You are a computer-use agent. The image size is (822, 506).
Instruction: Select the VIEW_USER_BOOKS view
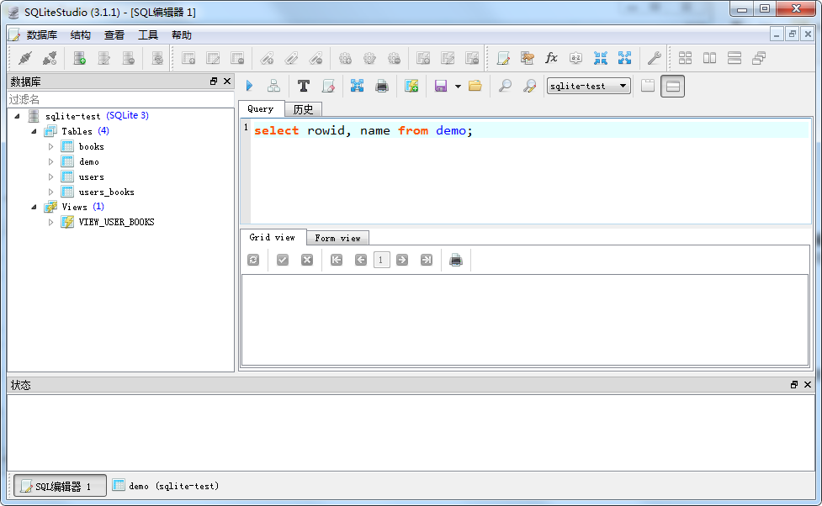pyautogui.click(x=116, y=222)
